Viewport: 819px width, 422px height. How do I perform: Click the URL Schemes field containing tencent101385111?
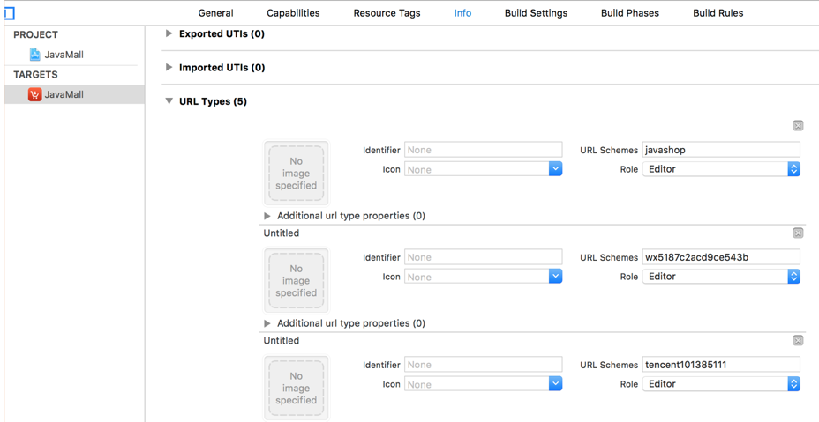pos(721,365)
